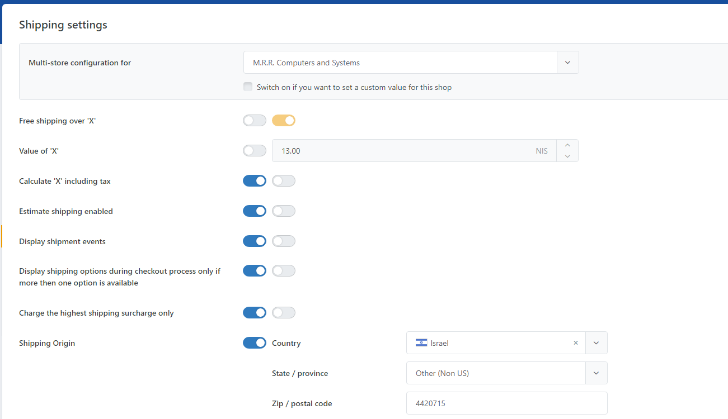This screenshot has height=419, width=728.
Task: Click the chevron on the multi-store selector
Action: tap(567, 62)
